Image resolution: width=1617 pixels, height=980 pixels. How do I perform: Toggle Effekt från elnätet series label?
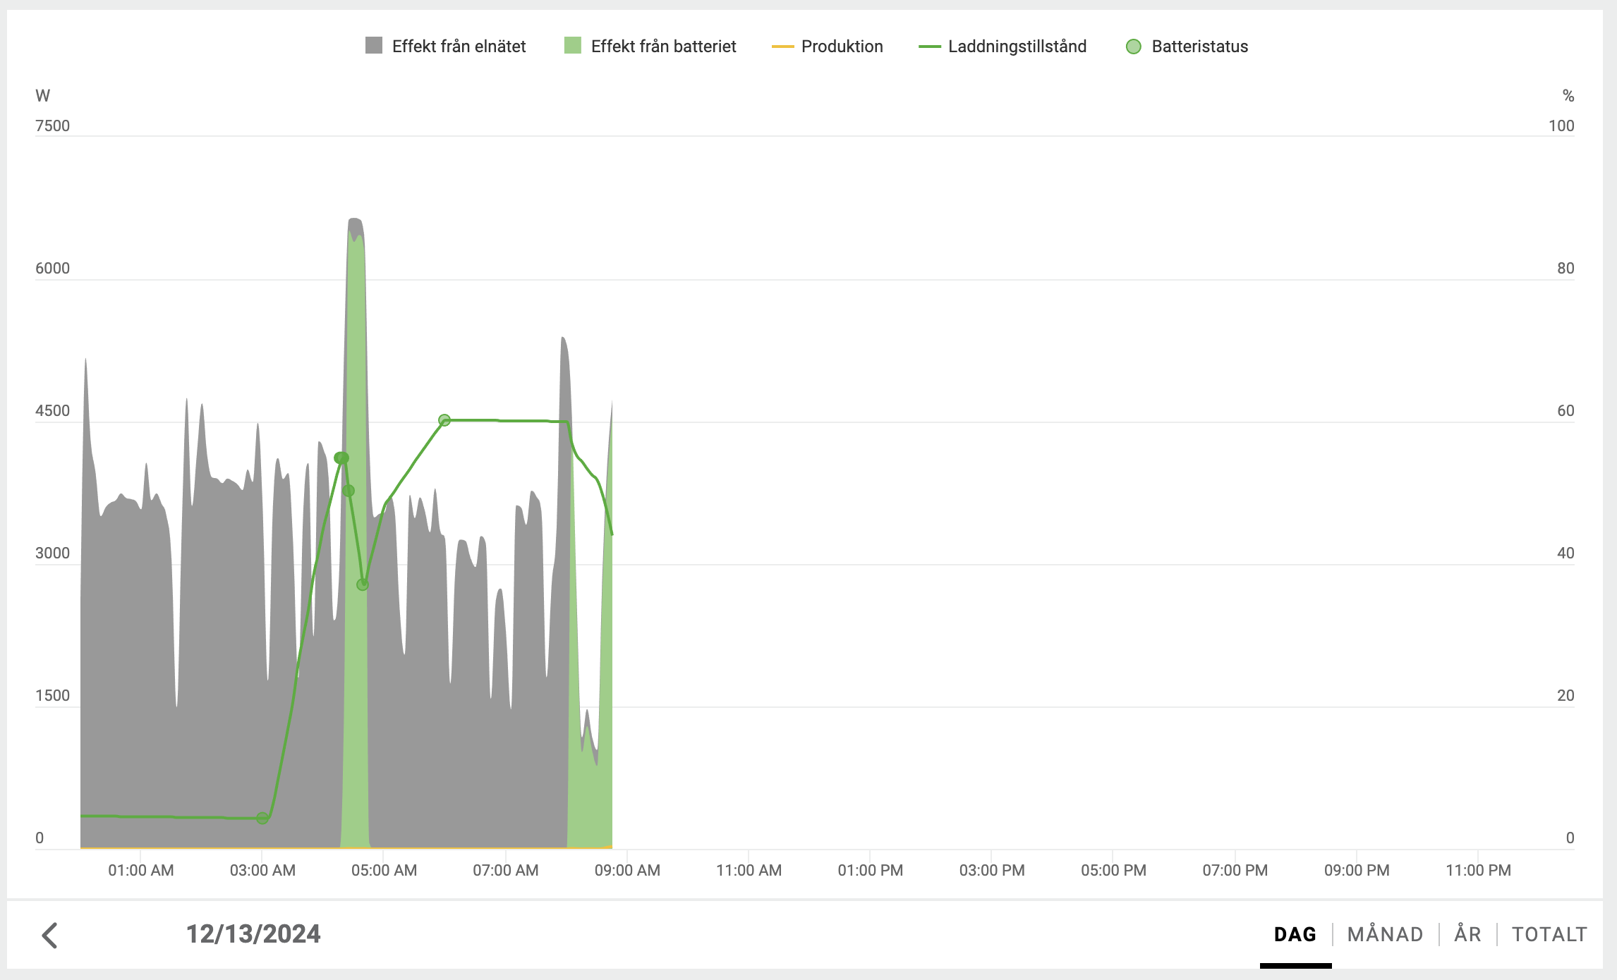(459, 47)
